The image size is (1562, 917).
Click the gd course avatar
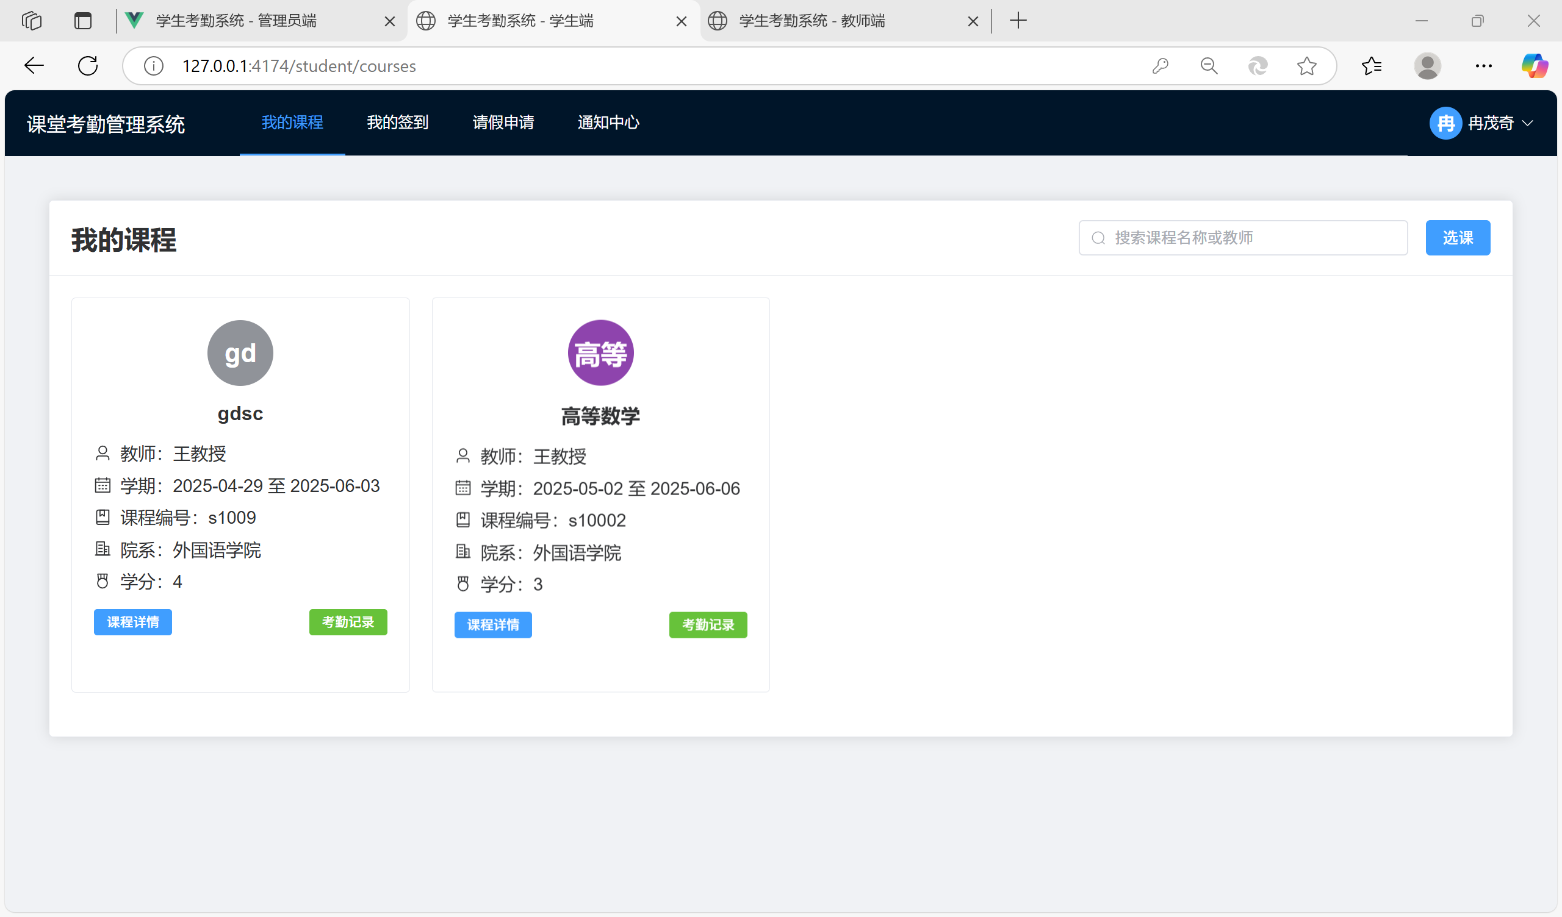coord(240,352)
